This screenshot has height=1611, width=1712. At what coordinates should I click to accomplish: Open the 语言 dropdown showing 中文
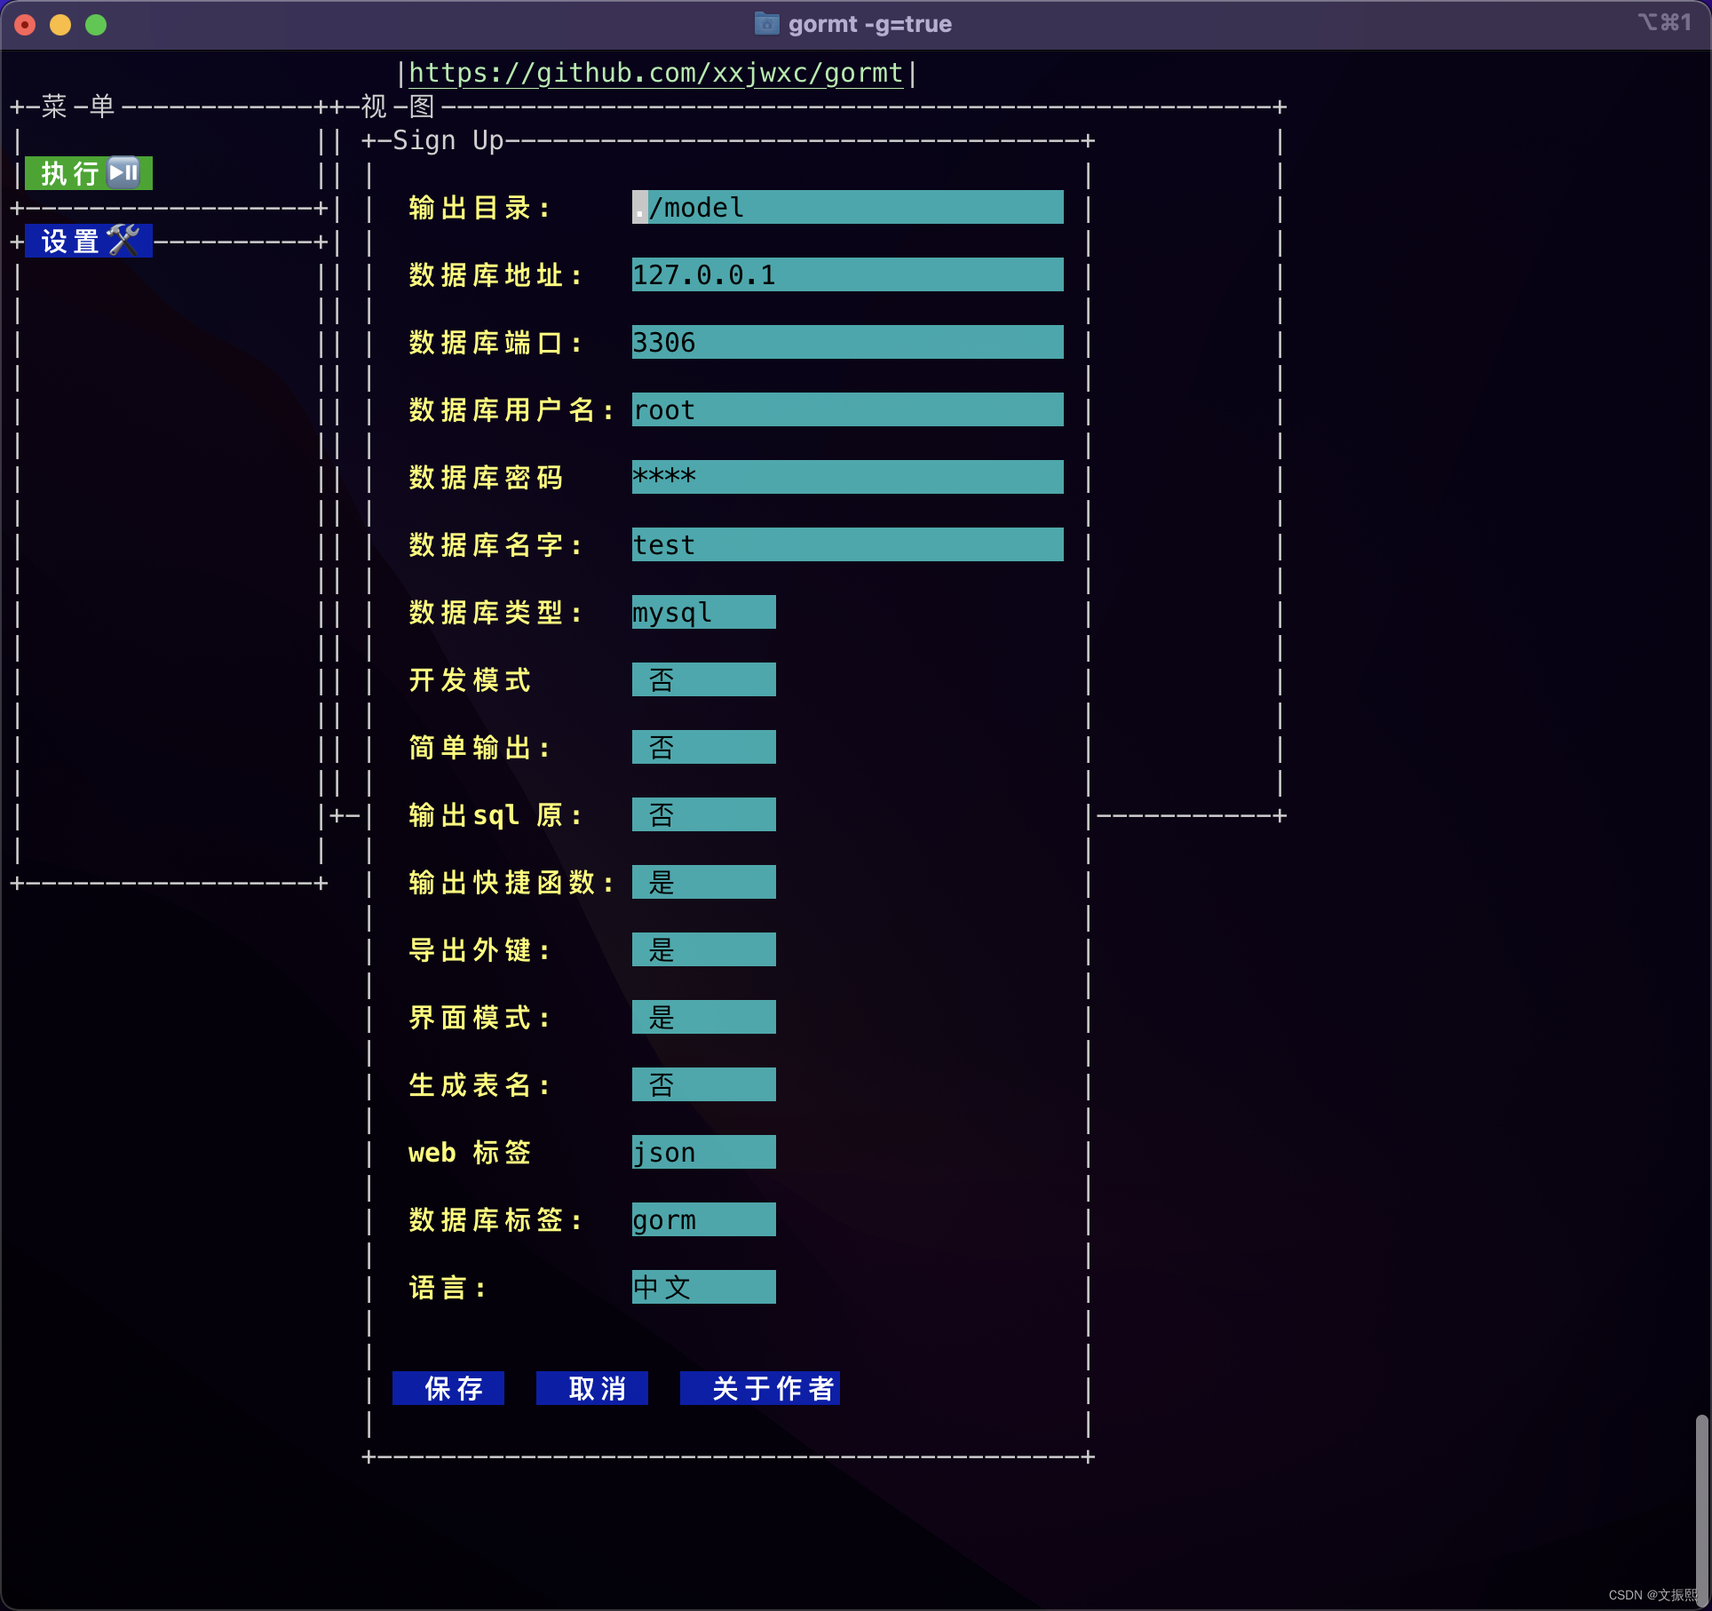point(703,1288)
